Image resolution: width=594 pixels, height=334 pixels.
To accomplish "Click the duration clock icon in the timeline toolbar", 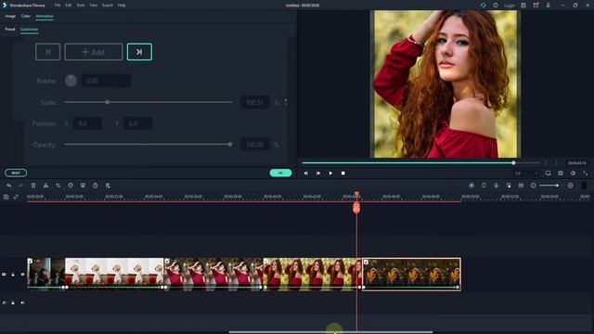I will tap(95, 186).
